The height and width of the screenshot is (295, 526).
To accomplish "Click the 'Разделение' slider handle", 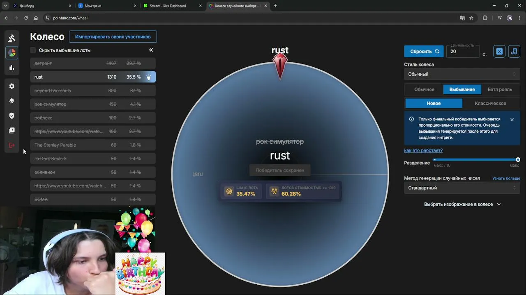I will (518, 159).
